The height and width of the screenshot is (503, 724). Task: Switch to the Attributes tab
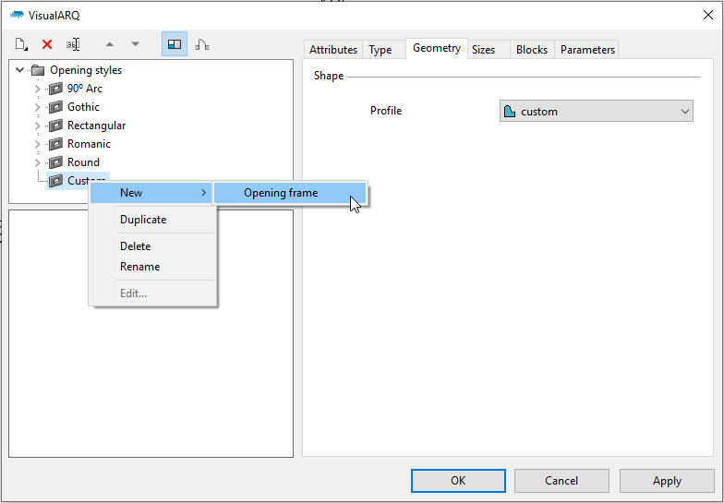[332, 50]
